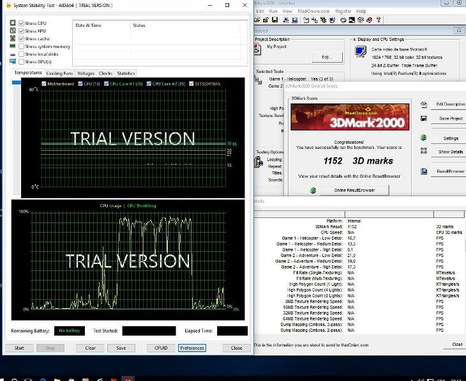Click the 3DMark2000 MadOnion banner
The width and height of the screenshot is (466, 381).
350,117
